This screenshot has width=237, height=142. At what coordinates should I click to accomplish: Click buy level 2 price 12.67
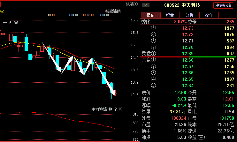tap(188, 66)
